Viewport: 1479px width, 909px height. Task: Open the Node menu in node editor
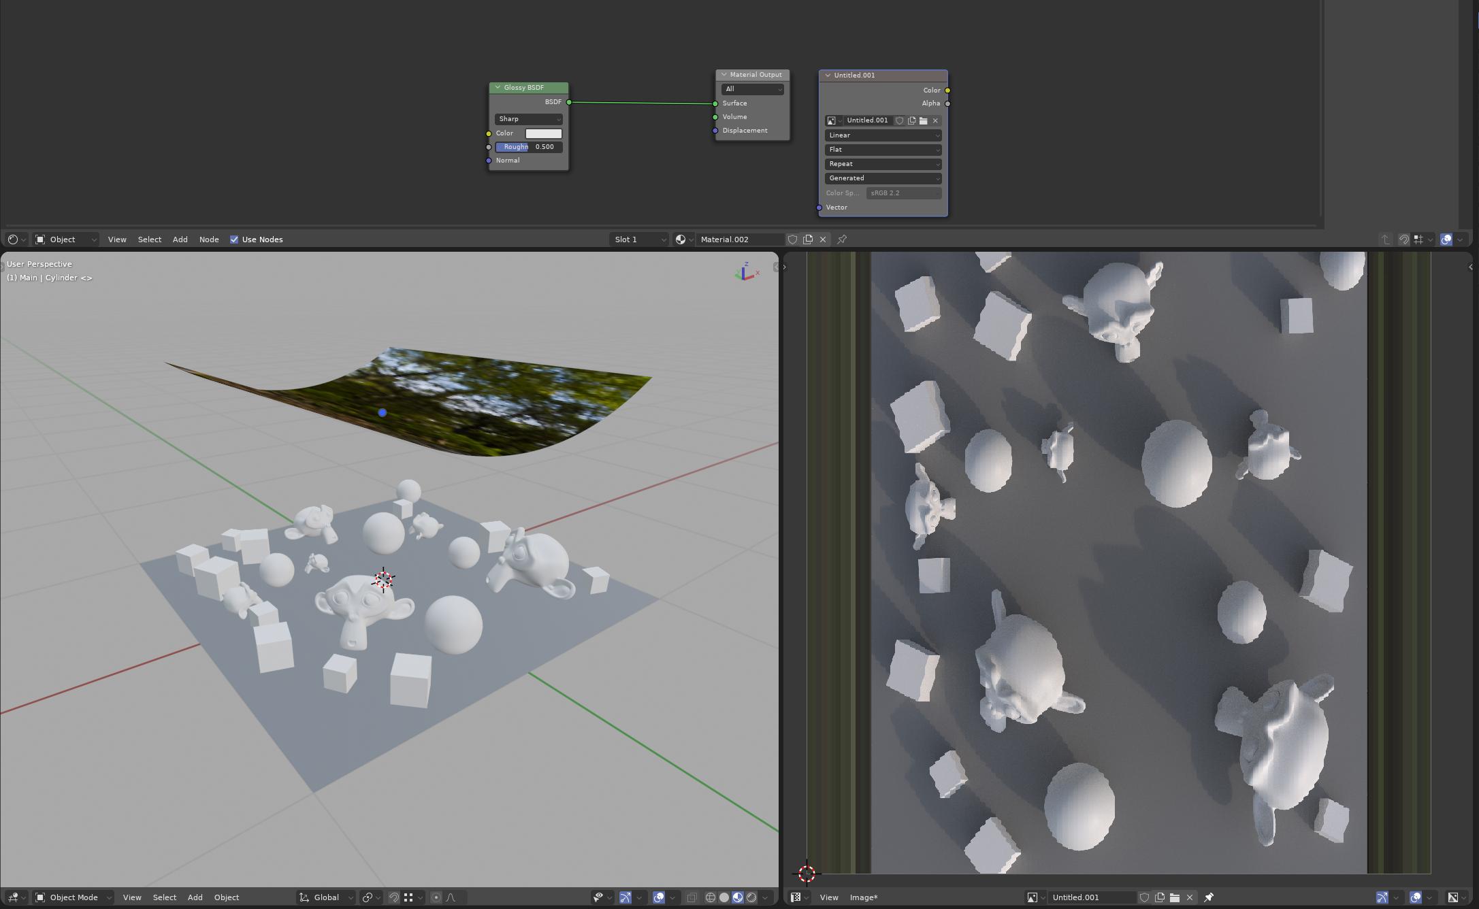209,239
